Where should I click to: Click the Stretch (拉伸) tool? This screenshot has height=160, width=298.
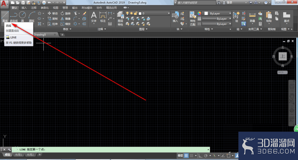pyautogui.click(x=53, y=24)
